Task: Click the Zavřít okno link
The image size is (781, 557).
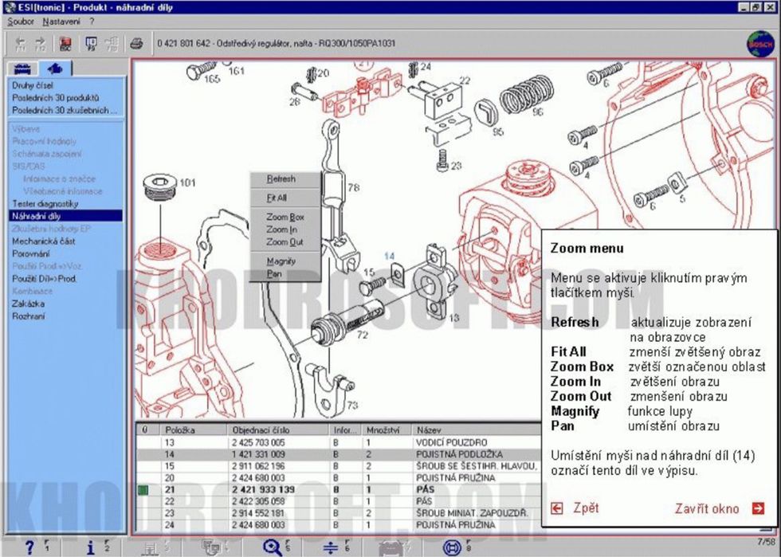Action: point(708,508)
